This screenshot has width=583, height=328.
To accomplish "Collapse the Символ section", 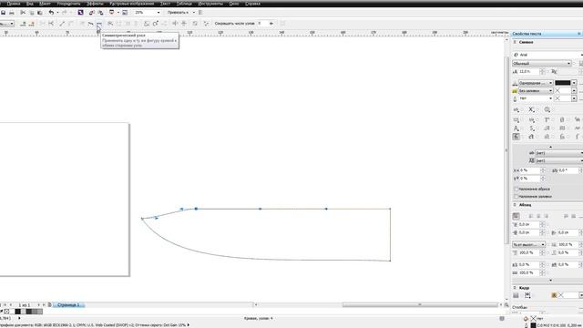I will [x=515, y=43].
